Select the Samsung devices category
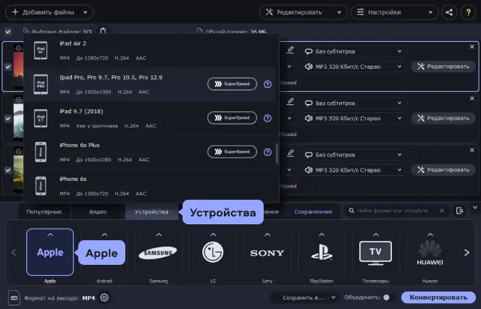The height and width of the screenshot is (309, 481). (x=159, y=253)
